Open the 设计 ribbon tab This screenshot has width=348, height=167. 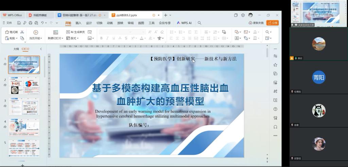(89, 23)
